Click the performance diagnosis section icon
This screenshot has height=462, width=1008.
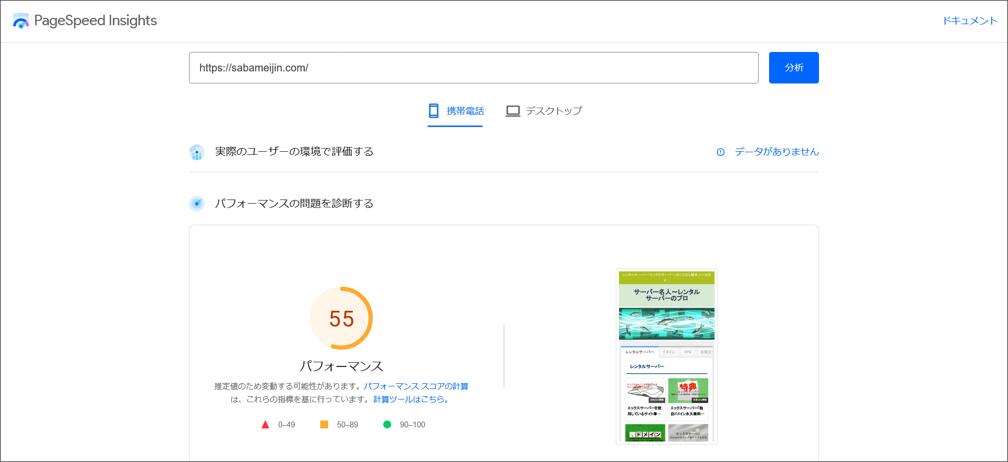coord(197,204)
